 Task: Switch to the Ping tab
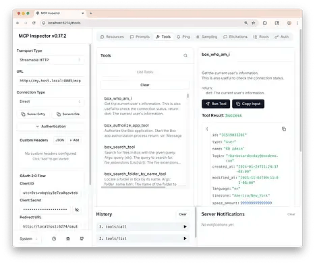click(183, 36)
